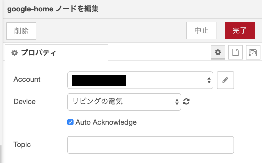The image size is (262, 163).
Task: Open the Device dropdown showing リビングの電気
Action: (124, 102)
